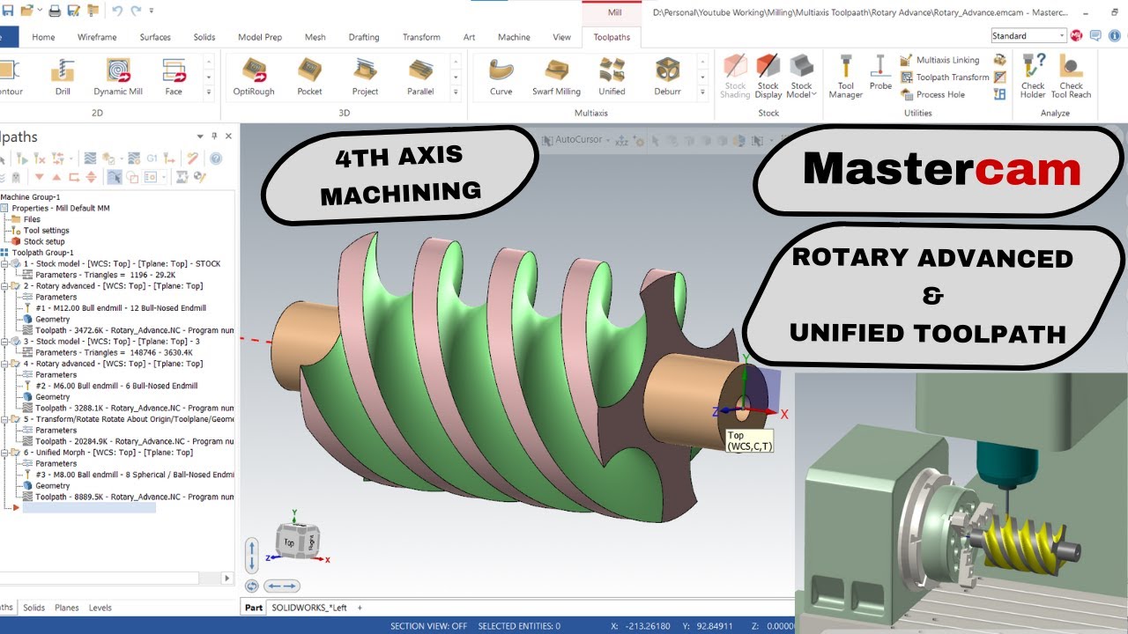Collapse operation 5 Transform/Rotate
This screenshot has height=634, width=1128.
[x=5, y=419]
